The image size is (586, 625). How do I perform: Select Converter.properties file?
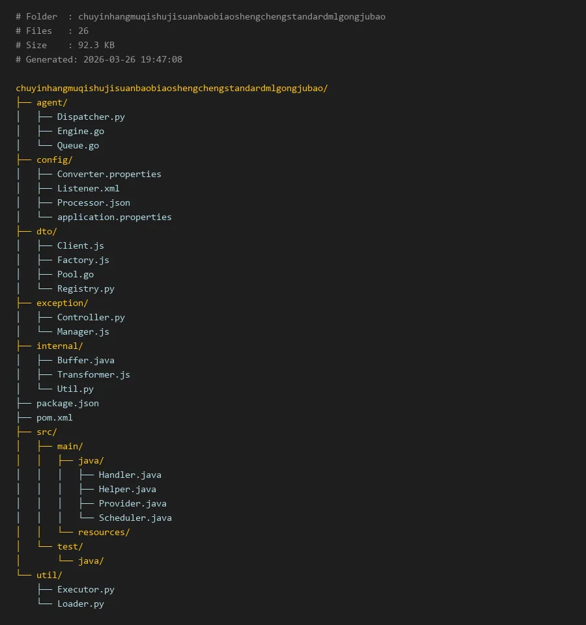[109, 174]
